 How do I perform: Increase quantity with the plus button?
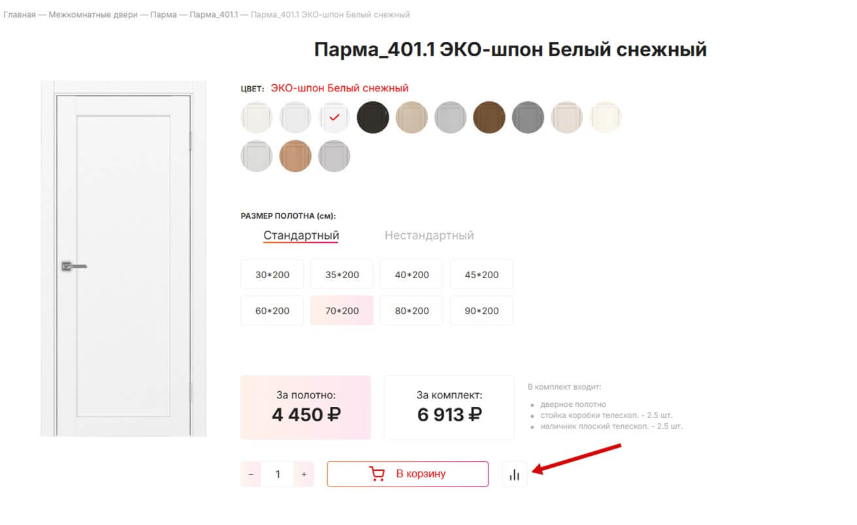[304, 474]
